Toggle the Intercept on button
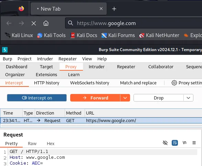The width and height of the screenshot is (202, 166). coord(37,98)
